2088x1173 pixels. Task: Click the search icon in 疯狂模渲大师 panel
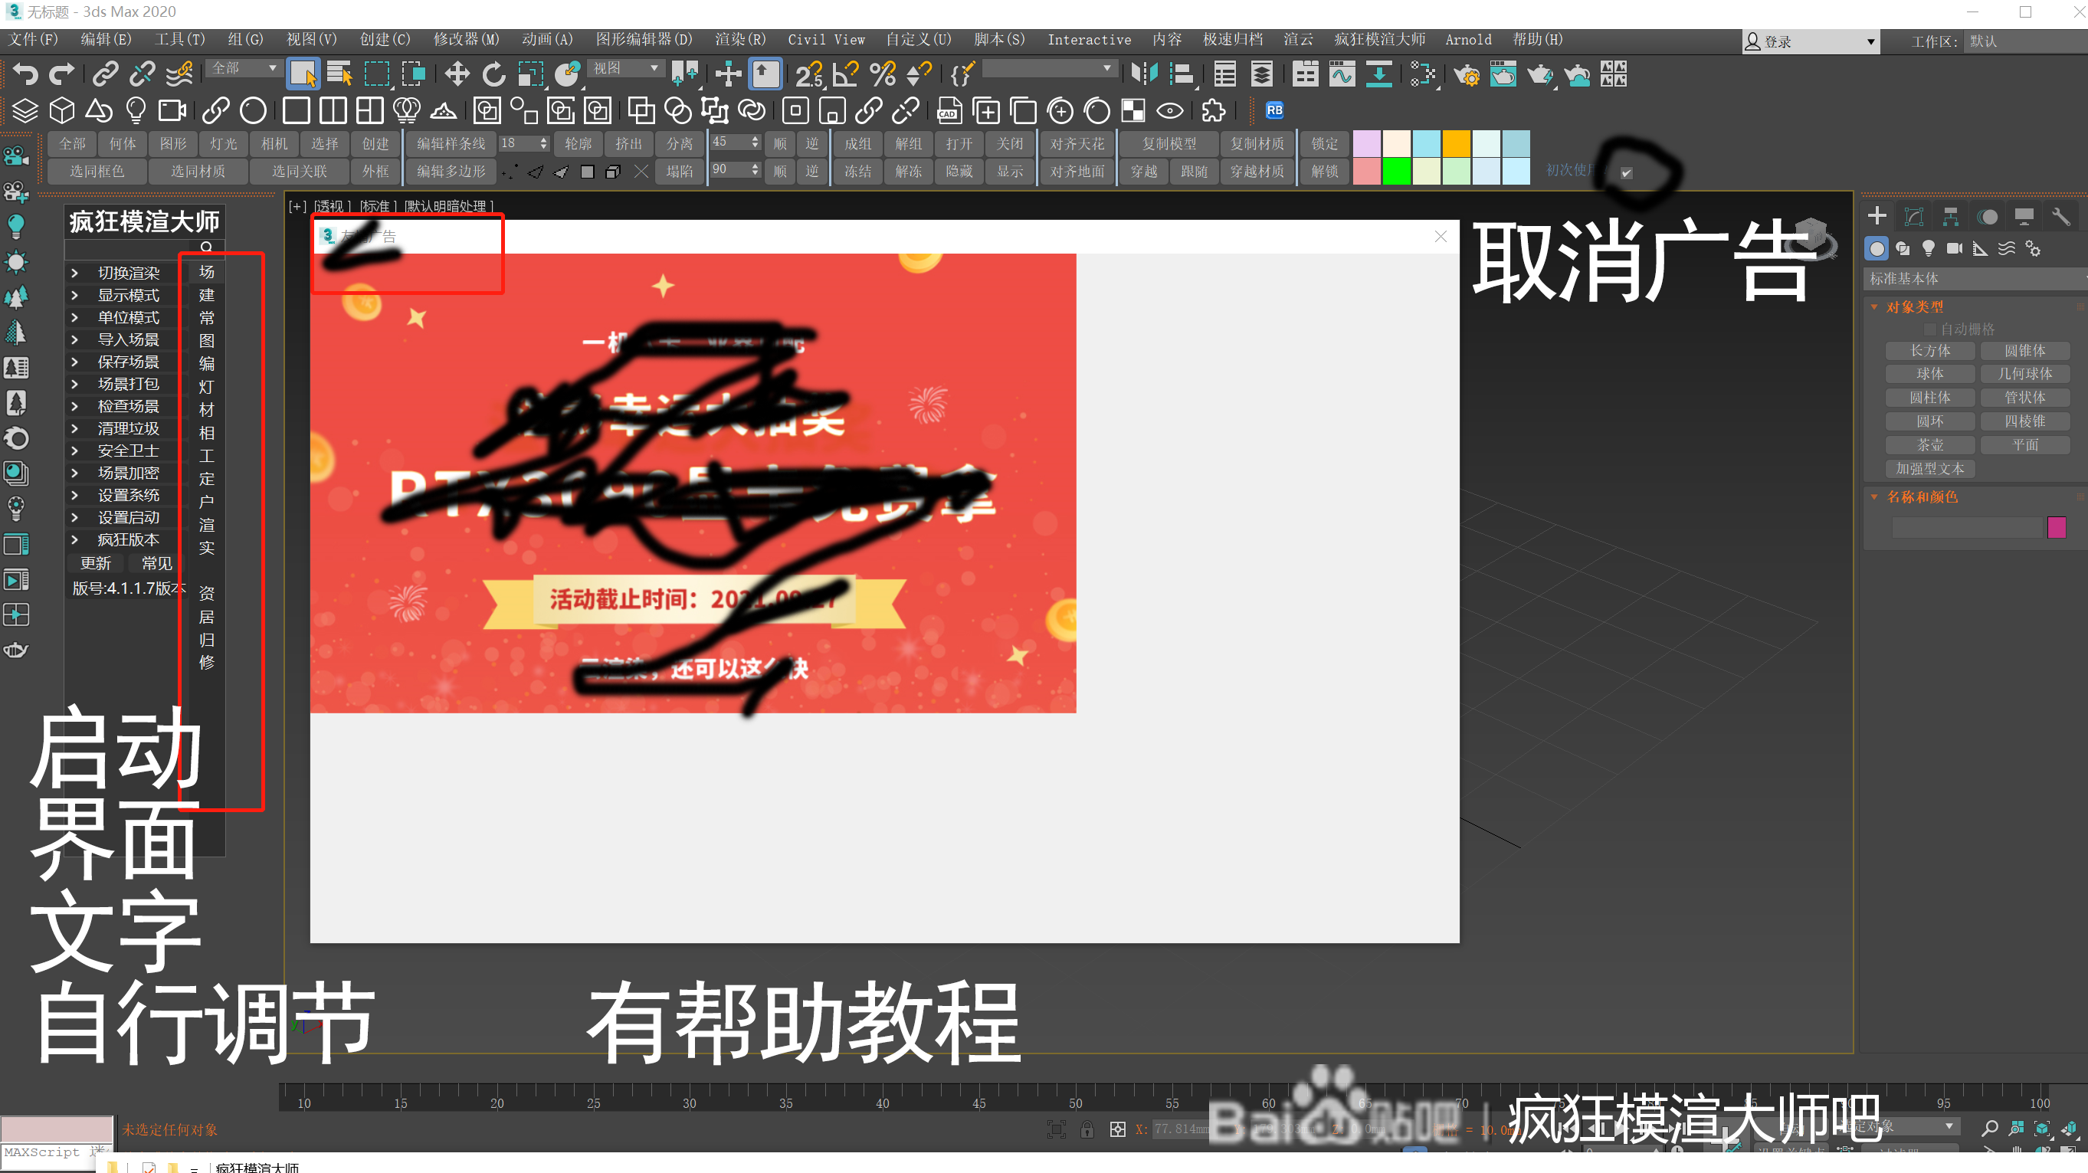206,247
